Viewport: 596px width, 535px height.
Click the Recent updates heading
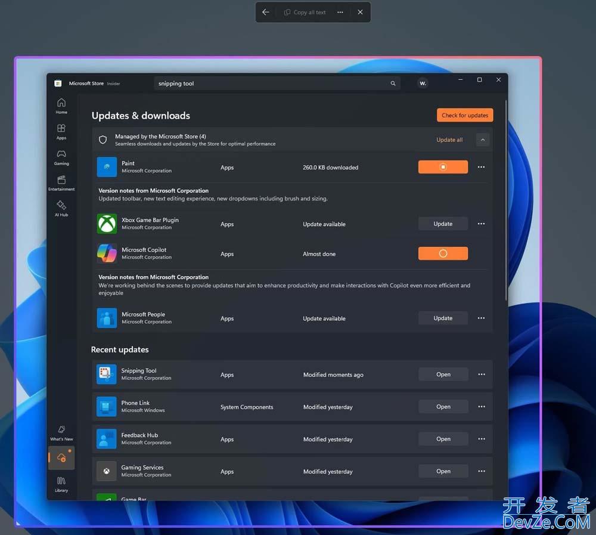click(x=120, y=350)
